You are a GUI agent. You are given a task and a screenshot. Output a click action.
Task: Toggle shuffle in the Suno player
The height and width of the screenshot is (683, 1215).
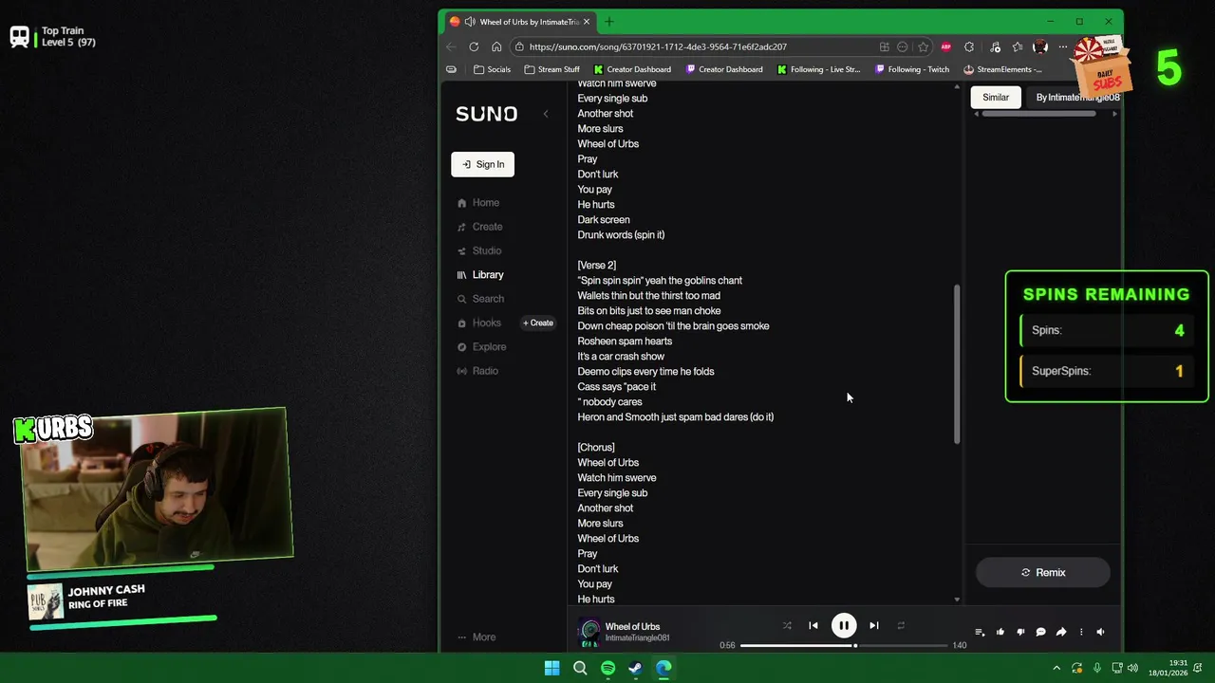pos(787,625)
